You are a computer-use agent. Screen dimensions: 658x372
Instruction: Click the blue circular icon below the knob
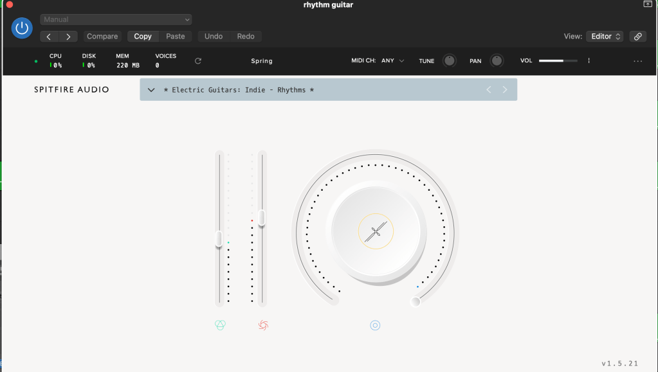point(375,325)
